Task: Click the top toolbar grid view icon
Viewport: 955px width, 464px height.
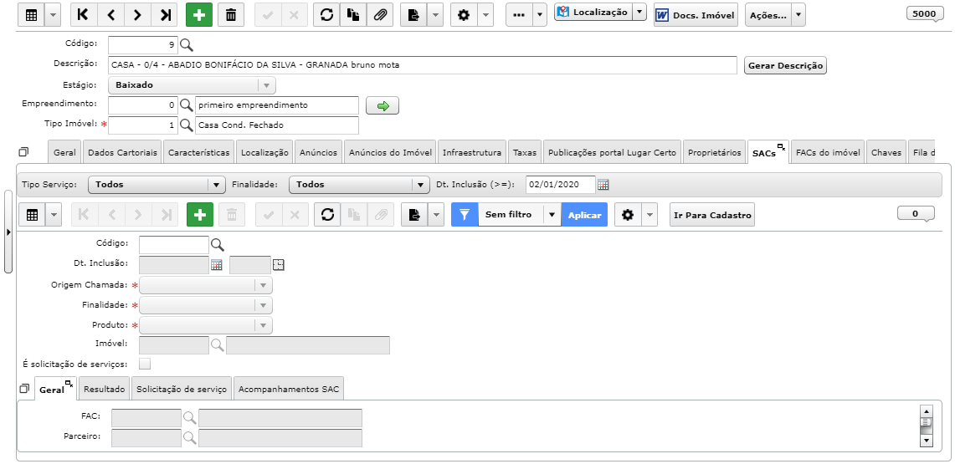Action: tap(32, 15)
